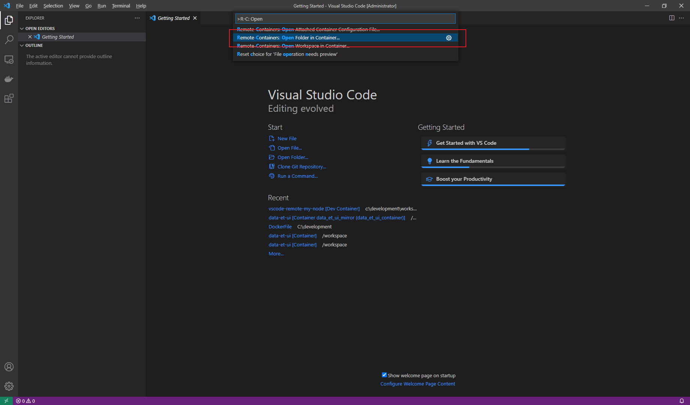Click inside the command palette input field
The height and width of the screenshot is (405, 690).
pyautogui.click(x=345, y=19)
